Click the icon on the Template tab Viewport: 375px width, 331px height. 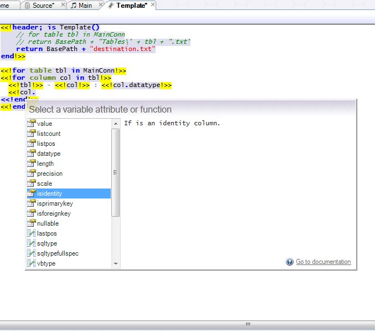click(x=111, y=6)
